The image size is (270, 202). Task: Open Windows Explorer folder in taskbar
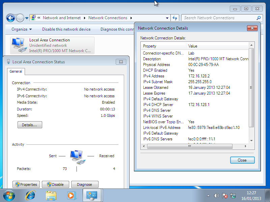pos(51,195)
